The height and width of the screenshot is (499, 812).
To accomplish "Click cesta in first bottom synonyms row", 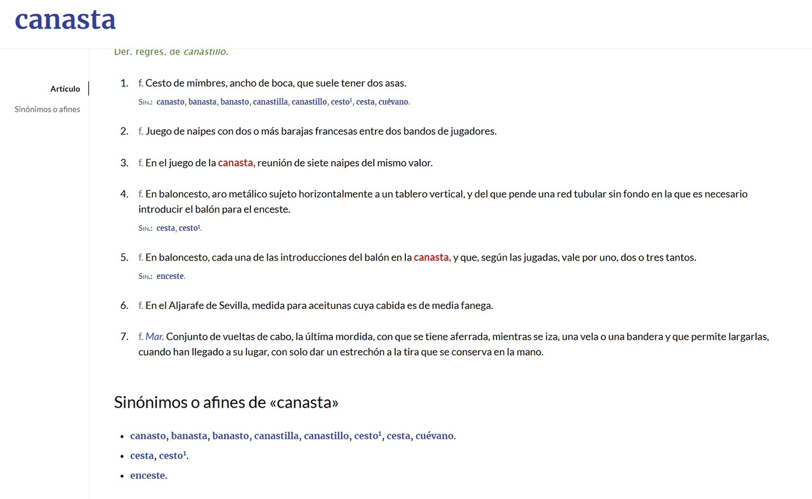I will (x=398, y=436).
